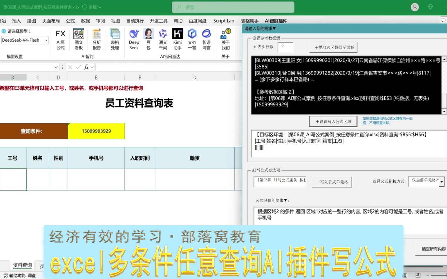
Task: Select column header E
Action: tap(96, 77)
